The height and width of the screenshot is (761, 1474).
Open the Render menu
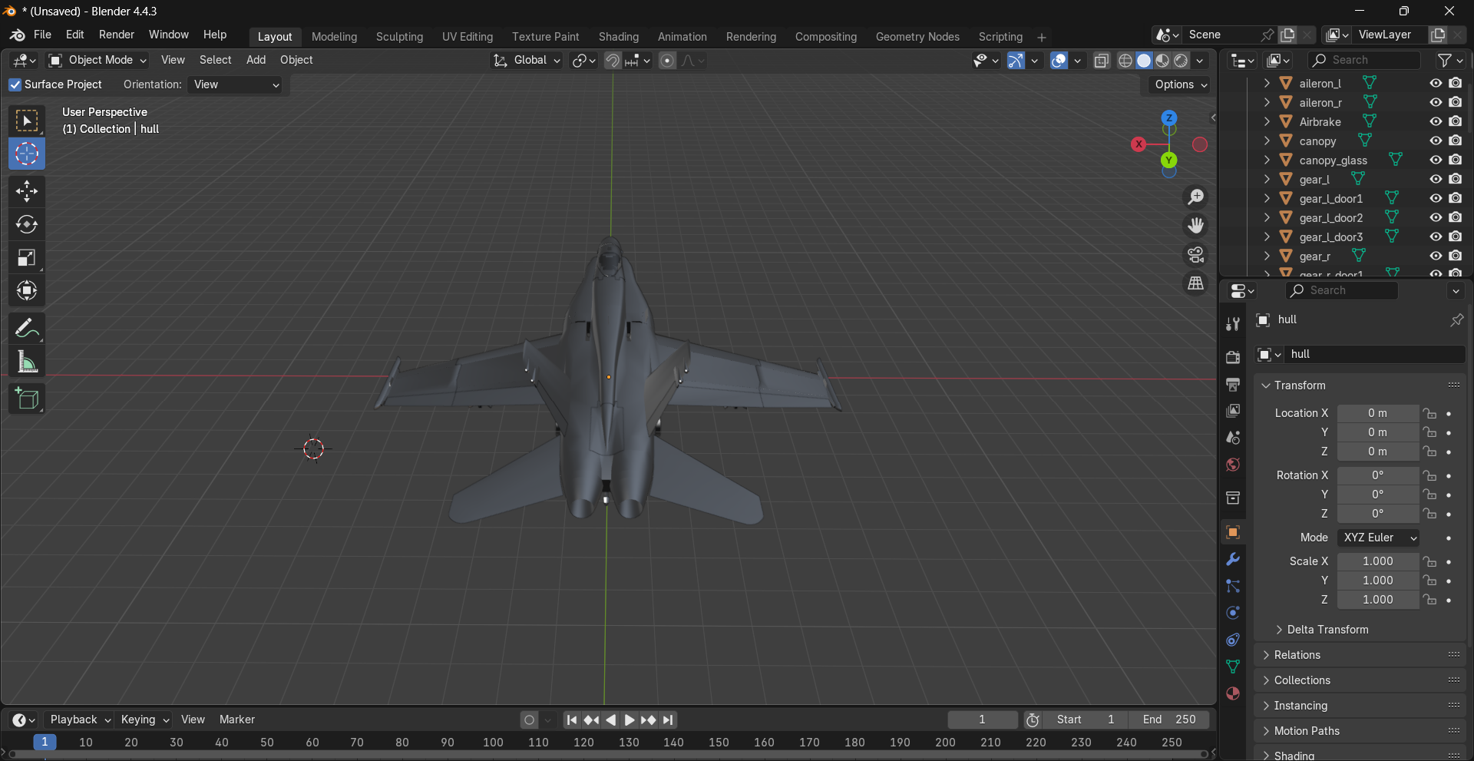tap(116, 35)
